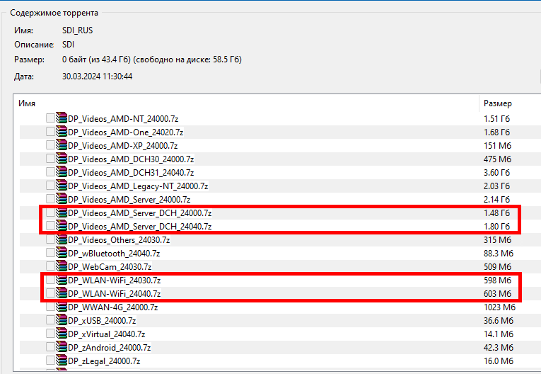Image resolution: width=541 pixels, height=374 pixels.
Task: Tick the DP_WLAN-WiFi_24040.7z checkbox
Action: click(x=50, y=293)
